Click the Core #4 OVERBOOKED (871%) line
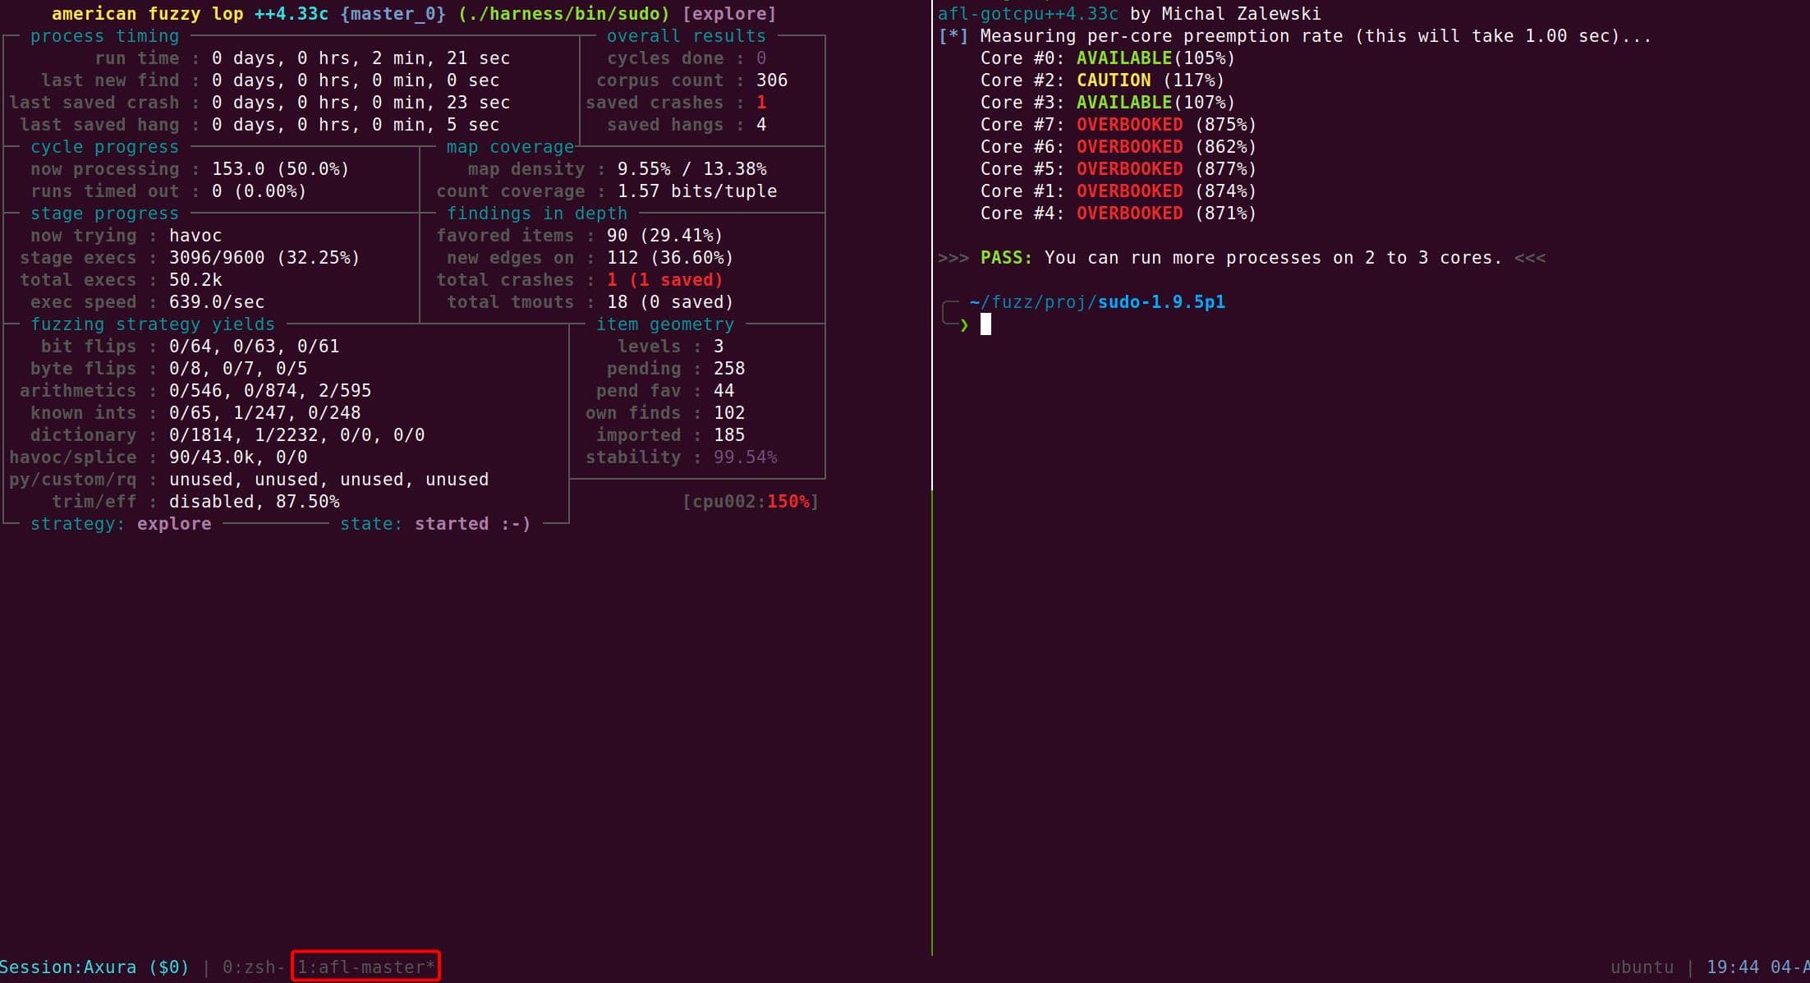 [x=1119, y=213]
